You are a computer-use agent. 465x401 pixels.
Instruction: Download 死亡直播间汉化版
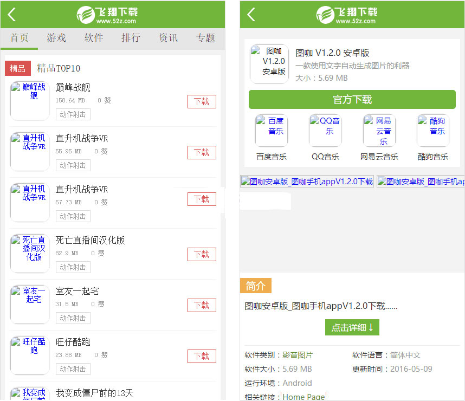[202, 255]
